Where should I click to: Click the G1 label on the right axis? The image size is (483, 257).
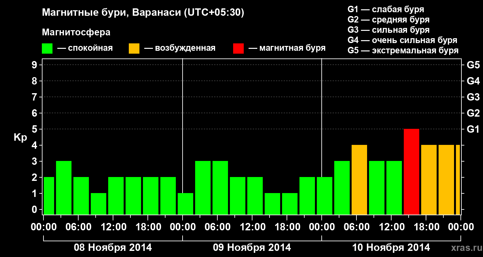[x=473, y=129]
